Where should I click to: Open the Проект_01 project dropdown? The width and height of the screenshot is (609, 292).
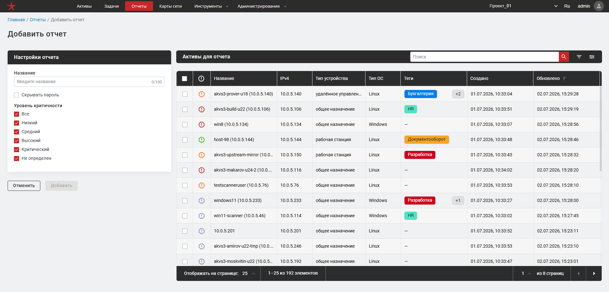tap(523, 6)
